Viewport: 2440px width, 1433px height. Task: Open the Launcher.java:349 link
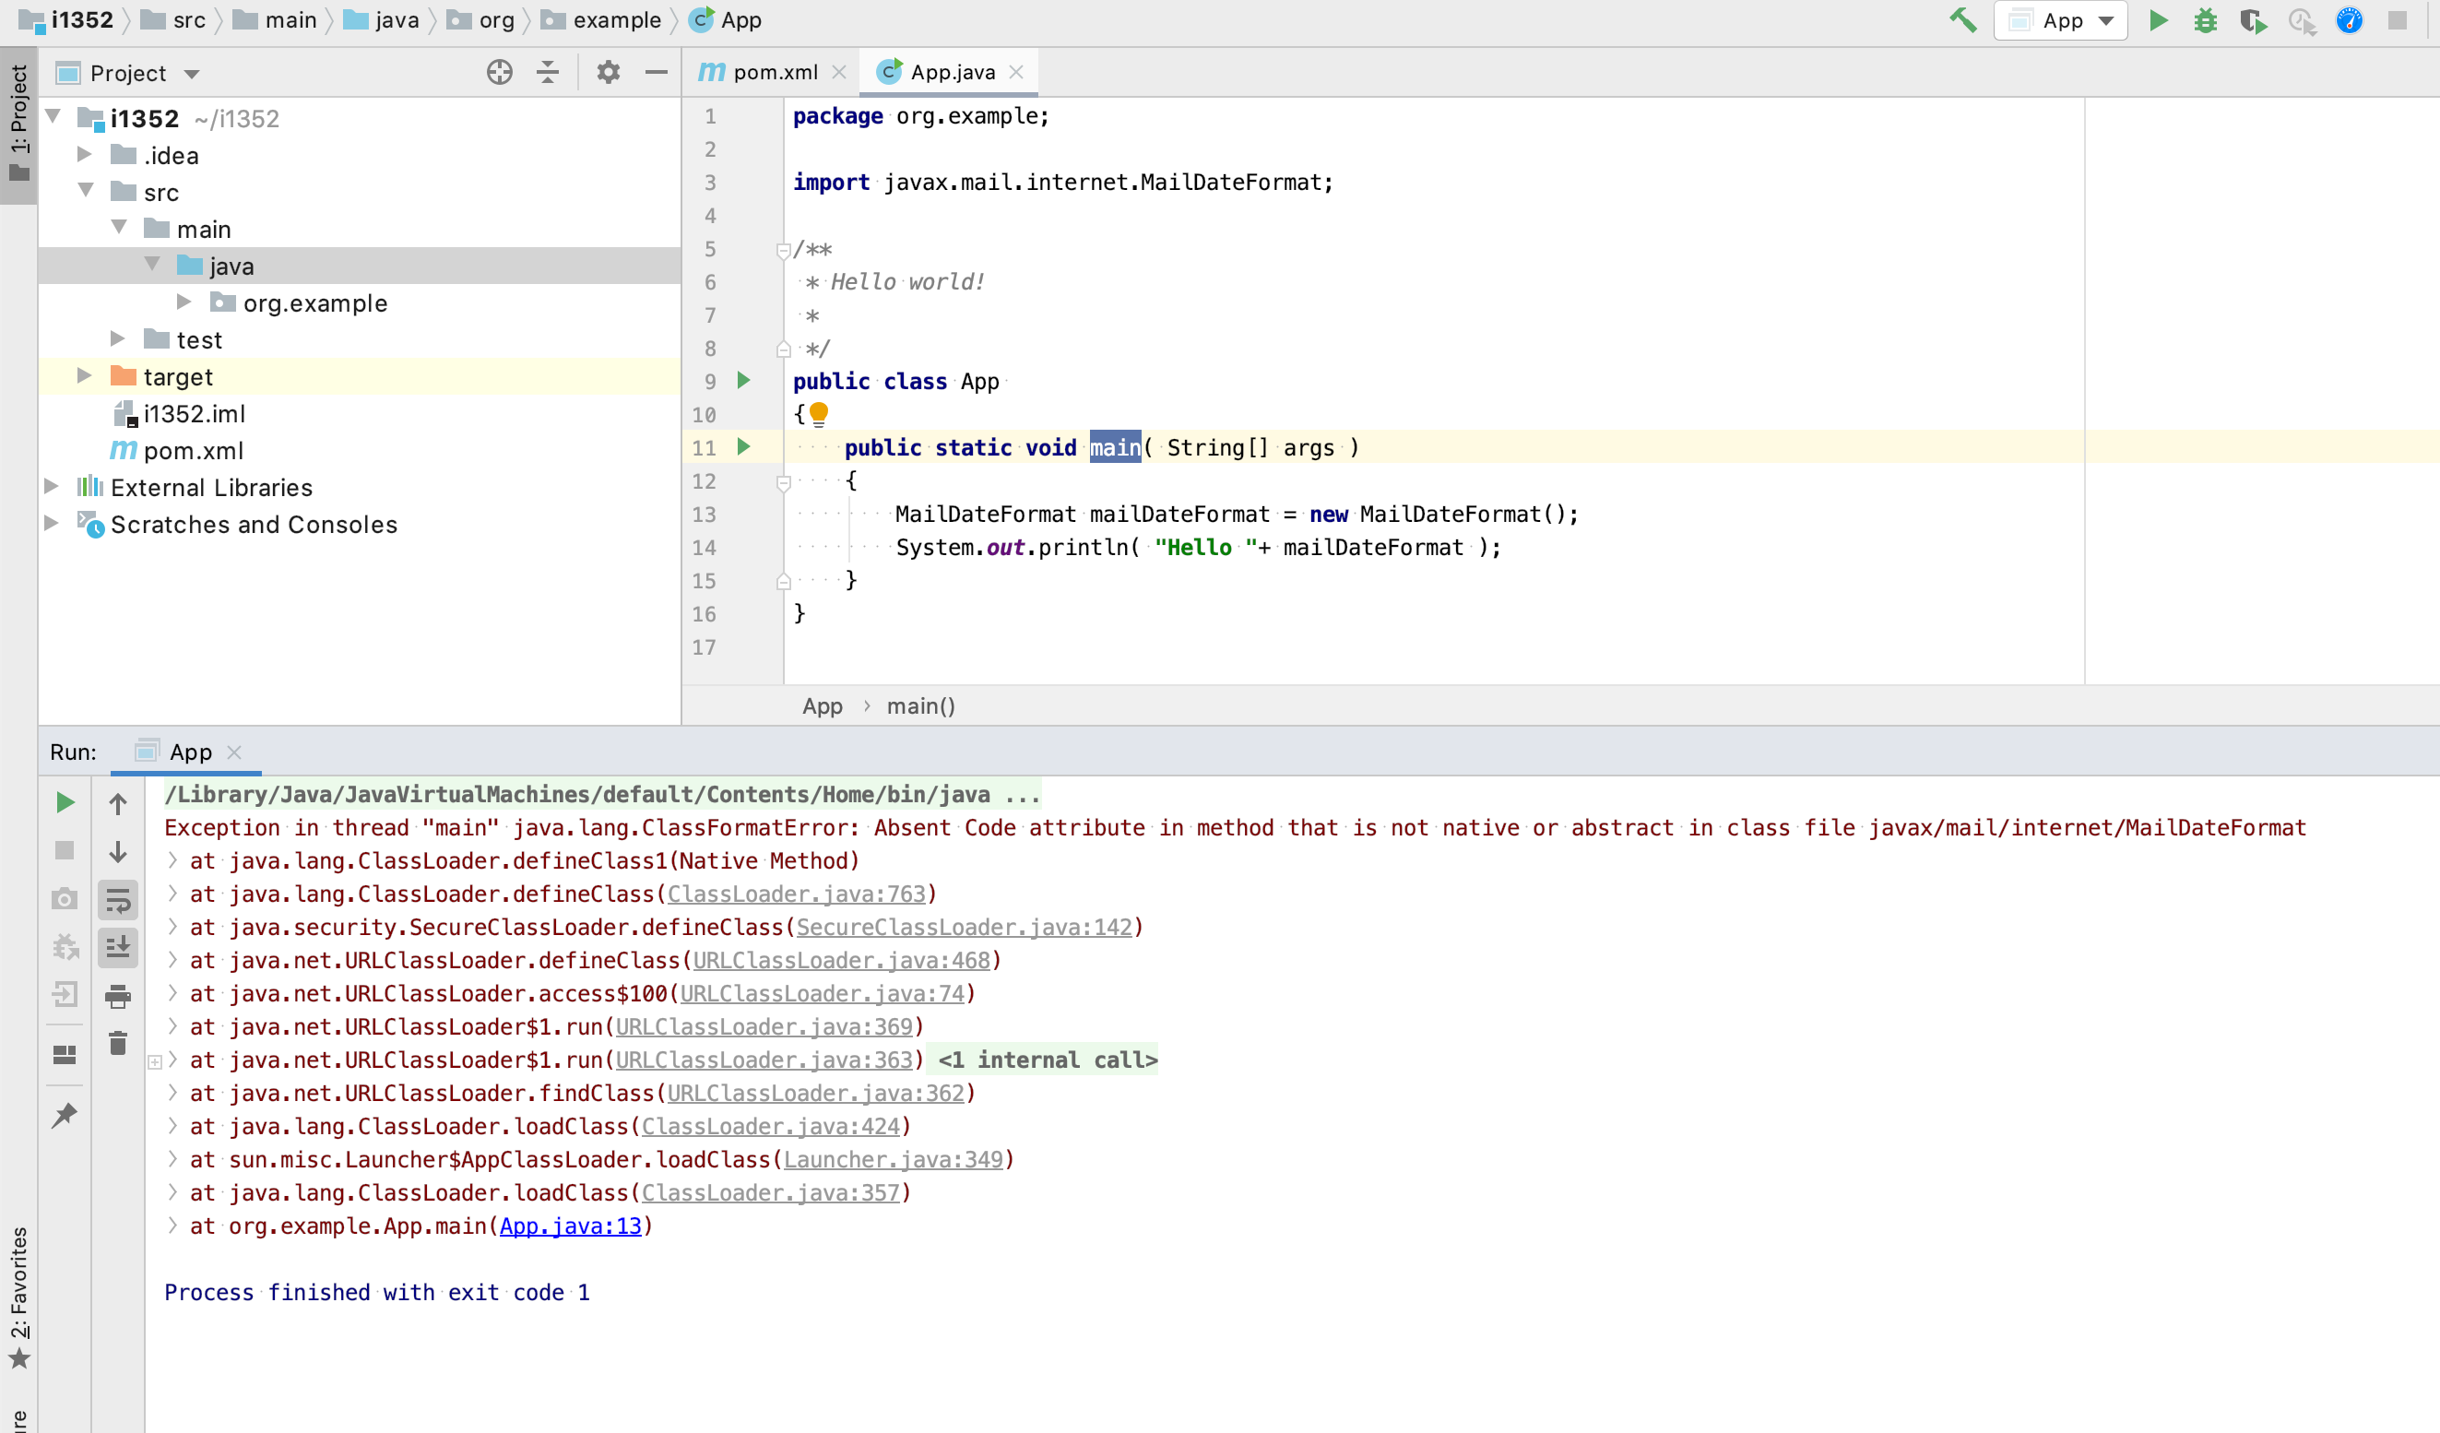(893, 1160)
